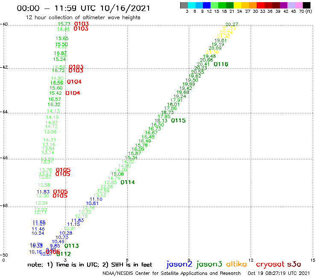
Task: Click the longitude axis label 12
Action: [x=251, y=260]
